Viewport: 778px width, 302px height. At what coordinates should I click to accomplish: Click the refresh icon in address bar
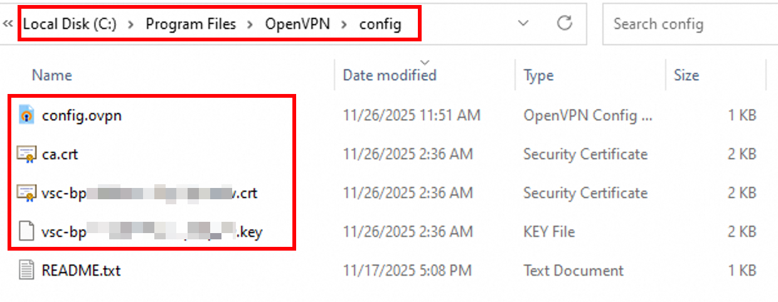[x=565, y=24]
